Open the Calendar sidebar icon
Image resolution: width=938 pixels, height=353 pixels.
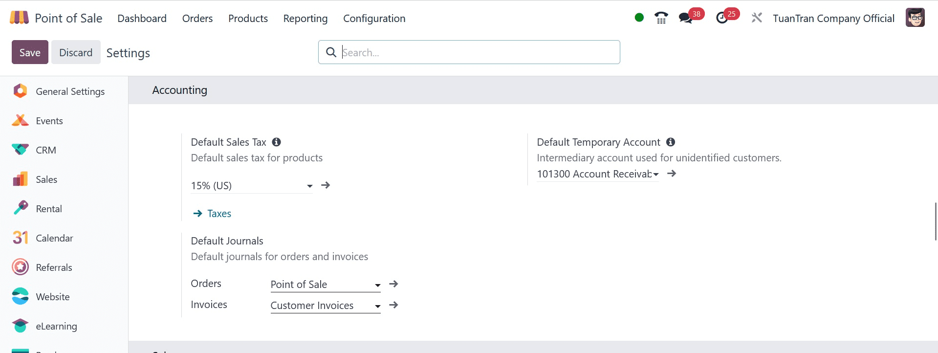(21, 238)
